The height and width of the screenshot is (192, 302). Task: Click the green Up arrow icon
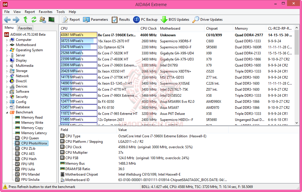pyautogui.click(x=25, y=20)
